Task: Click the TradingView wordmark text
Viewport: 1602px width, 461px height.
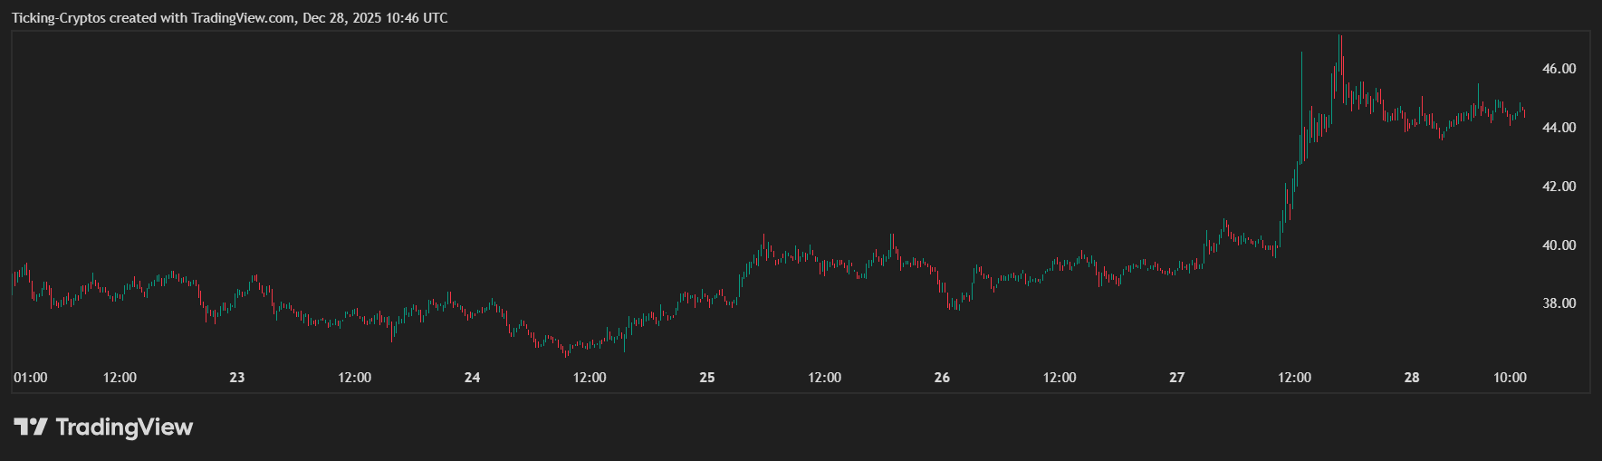Action: point(124,427)
